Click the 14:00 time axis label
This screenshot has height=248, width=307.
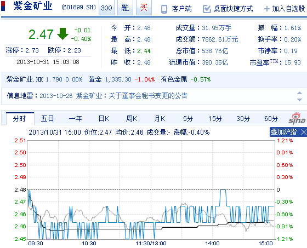[x=213, y=244]
